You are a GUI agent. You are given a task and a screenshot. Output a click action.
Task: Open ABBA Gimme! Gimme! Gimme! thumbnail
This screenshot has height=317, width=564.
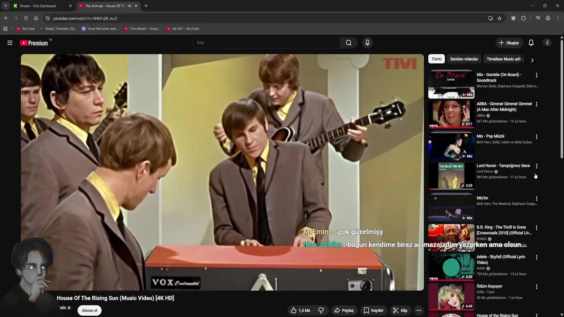451,114
